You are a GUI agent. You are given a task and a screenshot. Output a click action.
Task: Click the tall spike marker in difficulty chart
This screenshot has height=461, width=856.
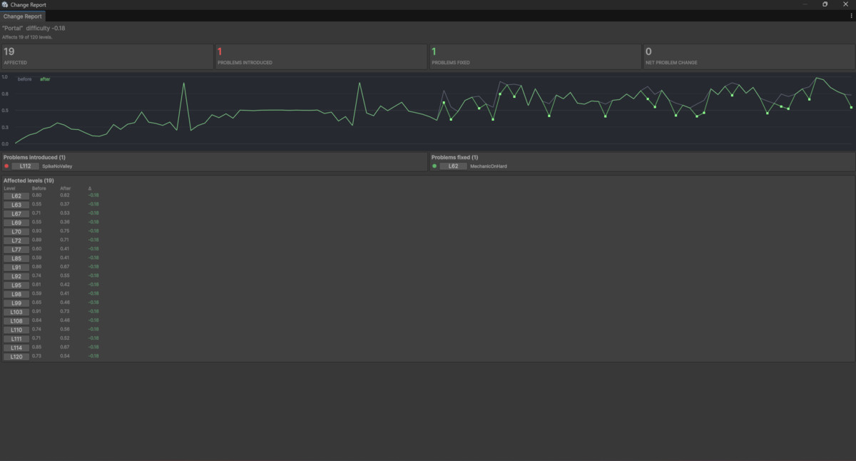(184, 83)
